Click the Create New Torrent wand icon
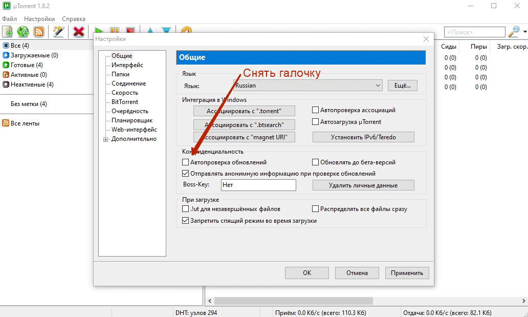Image resolution: width=528 pixels, height=317 pixels. pos(59,32)
